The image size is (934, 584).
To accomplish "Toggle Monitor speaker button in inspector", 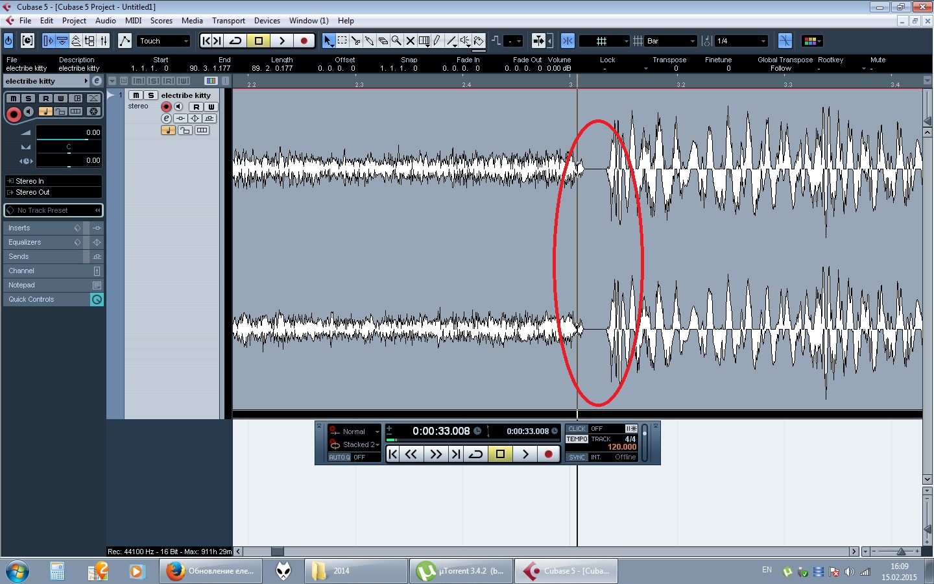I will coord(29,112).
